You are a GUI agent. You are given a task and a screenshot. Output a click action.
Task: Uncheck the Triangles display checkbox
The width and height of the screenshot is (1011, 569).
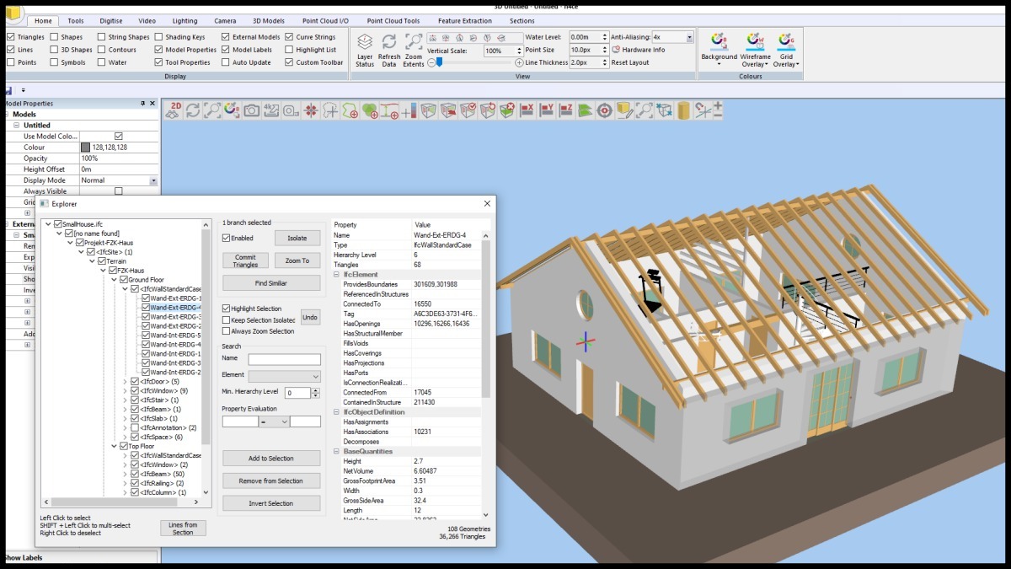(x=10, y=37)
